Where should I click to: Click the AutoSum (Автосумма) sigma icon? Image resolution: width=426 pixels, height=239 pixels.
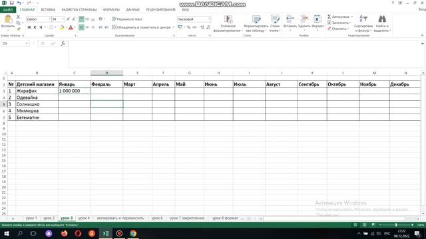(329, 17)
